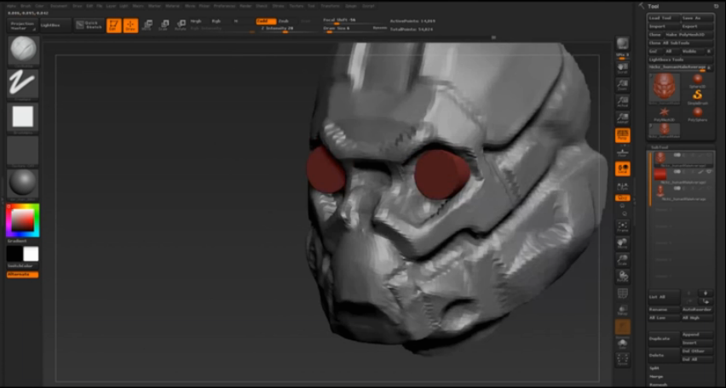Click the main color picker square
Image resolution: width=726 pixels, height=388 pixels.
[23, 220]
